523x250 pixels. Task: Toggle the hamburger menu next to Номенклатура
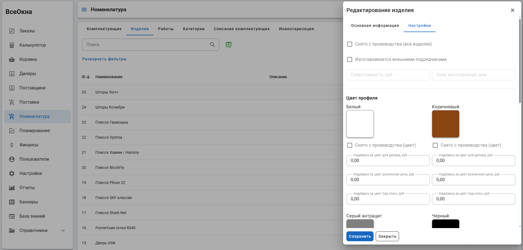point(84,10)
